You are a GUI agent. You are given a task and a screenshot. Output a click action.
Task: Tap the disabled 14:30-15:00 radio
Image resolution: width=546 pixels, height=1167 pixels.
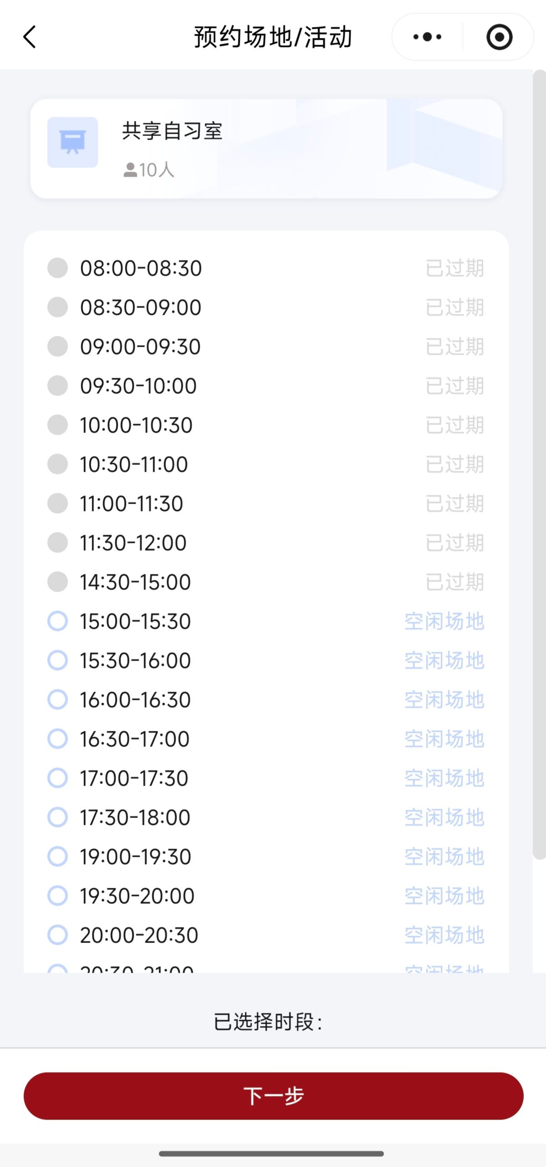point(58,582)
